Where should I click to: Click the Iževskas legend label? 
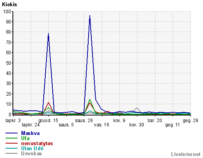click(32, 153)
